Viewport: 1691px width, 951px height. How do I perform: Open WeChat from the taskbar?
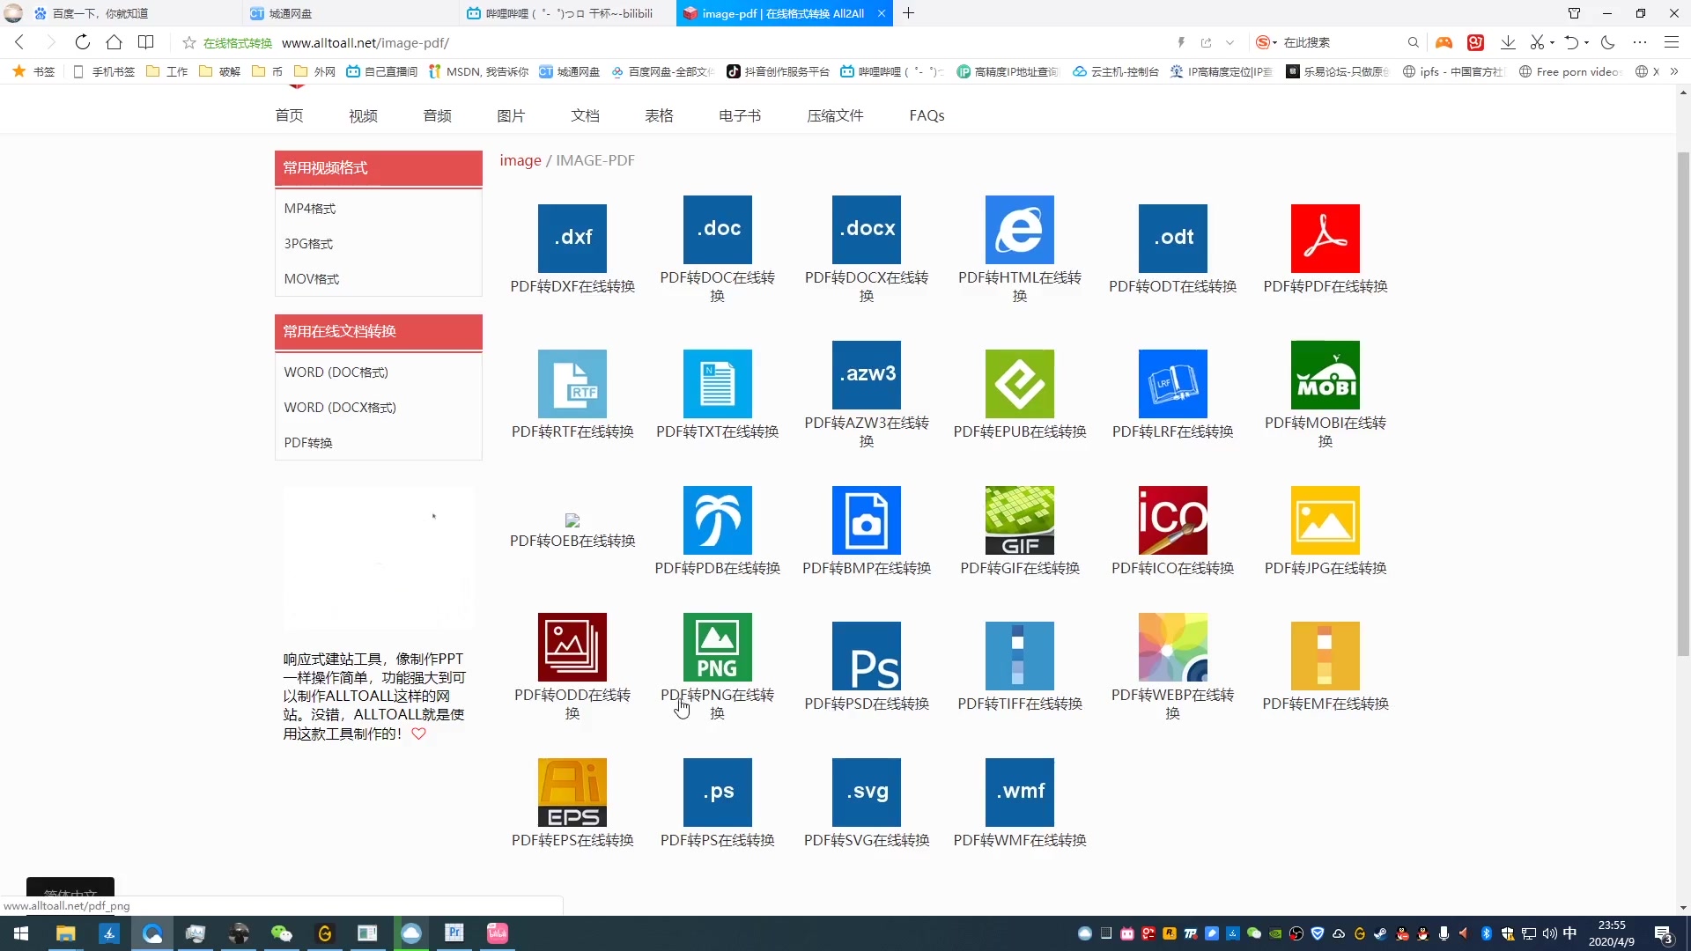pyautogui.click(x=282, y=933)
